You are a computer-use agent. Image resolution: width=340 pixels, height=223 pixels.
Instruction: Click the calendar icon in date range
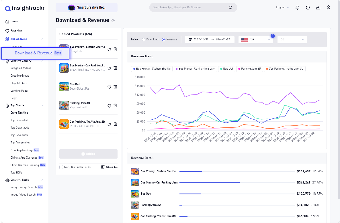click(x=190, y=40)
